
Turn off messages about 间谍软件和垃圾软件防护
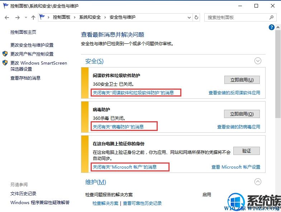133,93
